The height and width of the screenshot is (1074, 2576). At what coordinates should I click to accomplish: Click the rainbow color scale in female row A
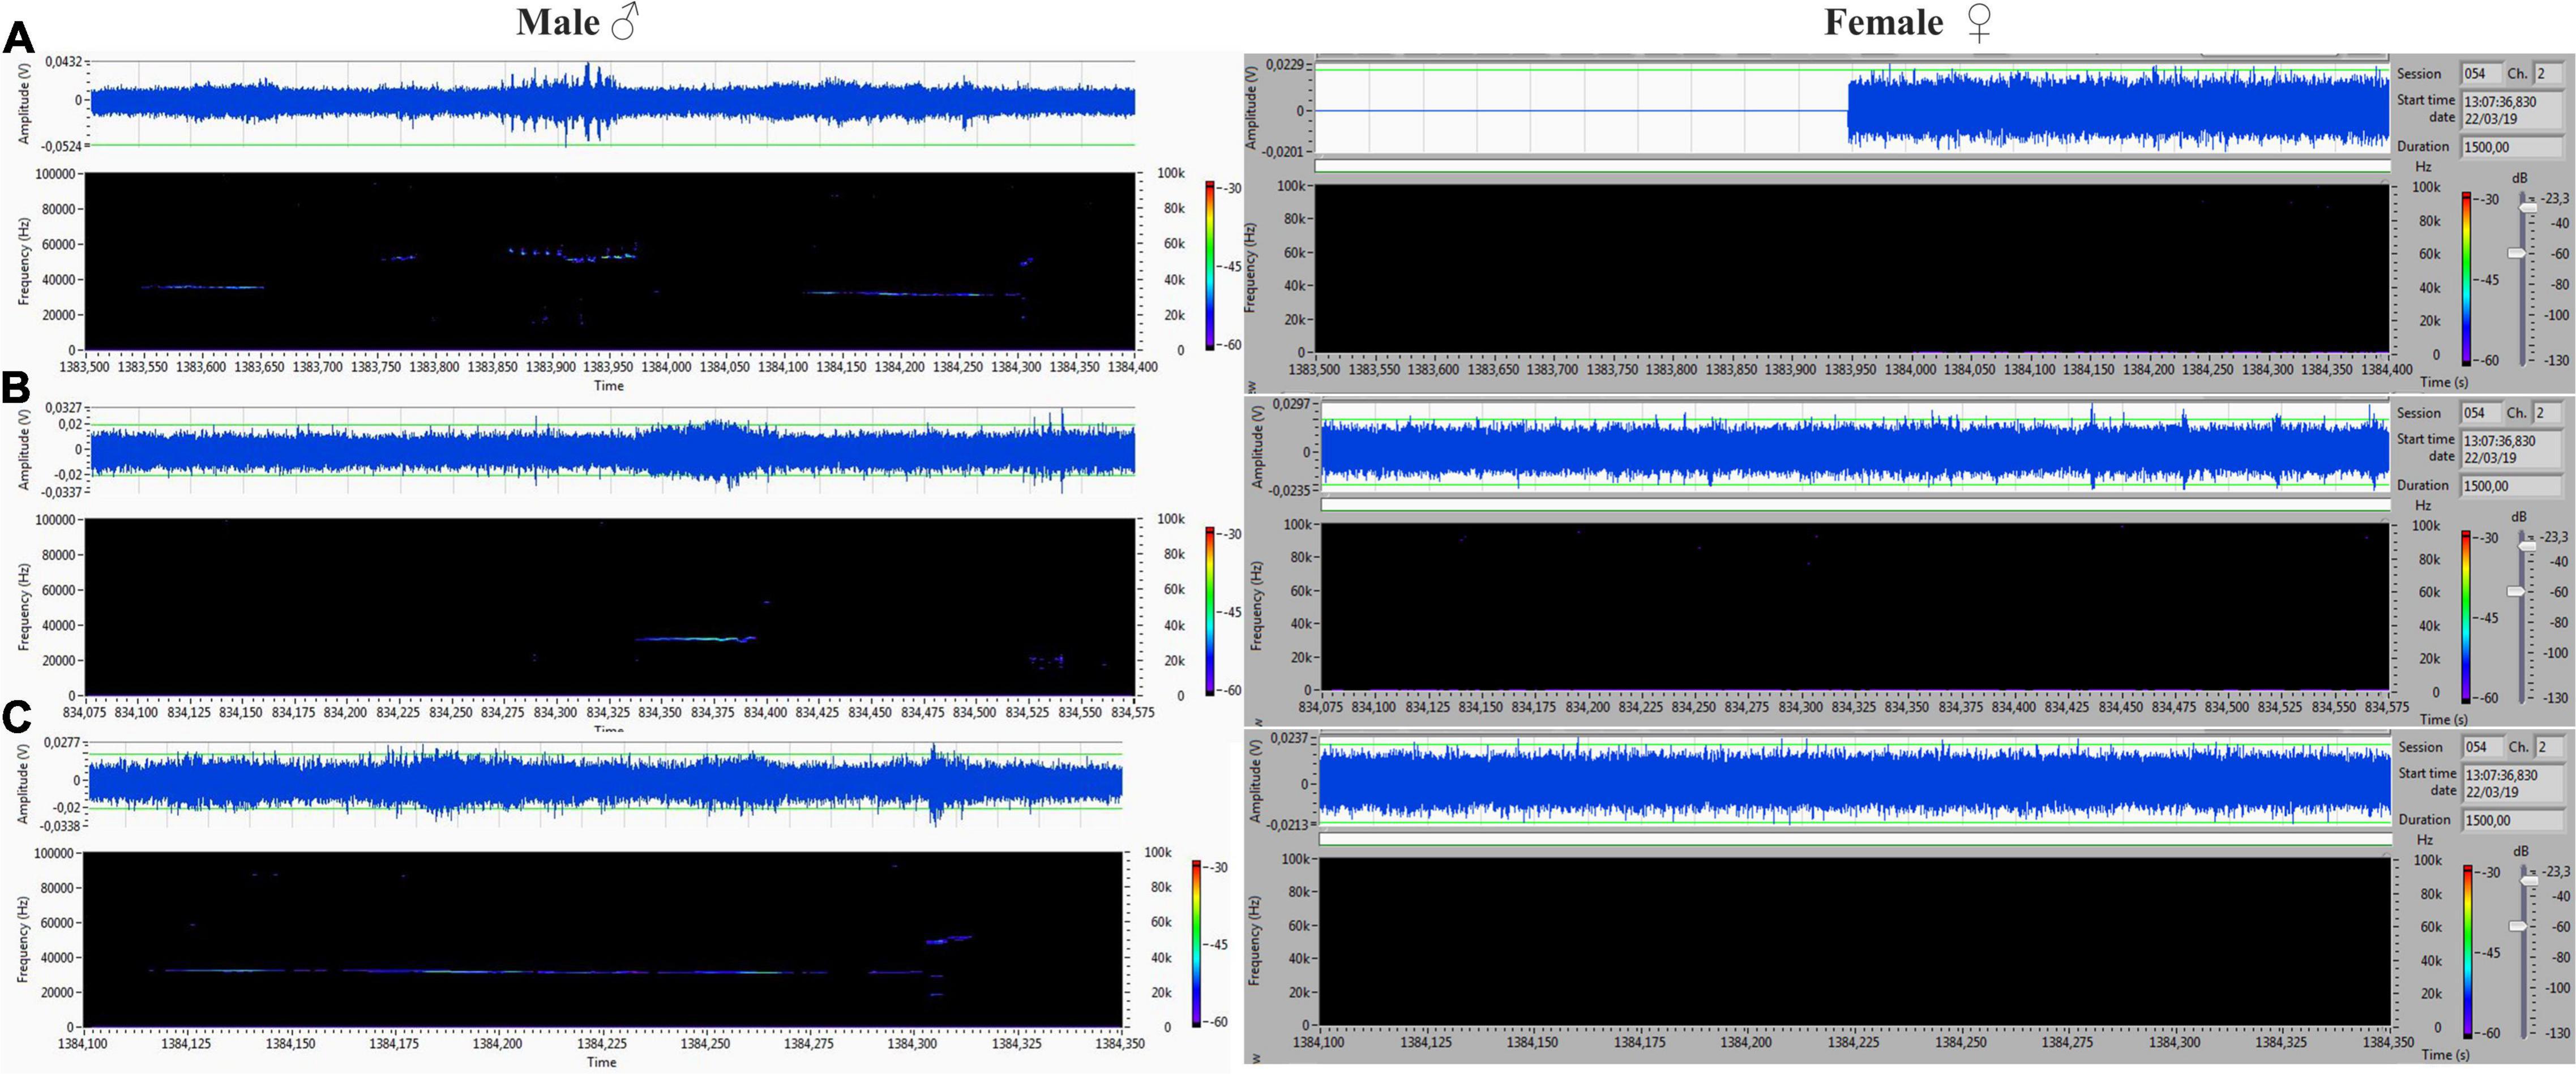(2466, 278)
